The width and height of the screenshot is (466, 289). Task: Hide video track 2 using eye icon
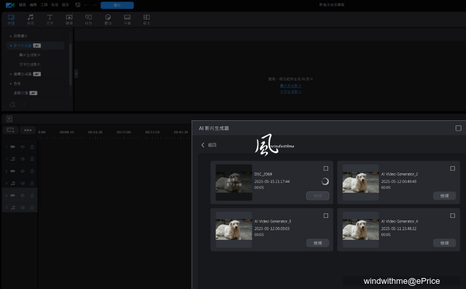tap(23, 171)
